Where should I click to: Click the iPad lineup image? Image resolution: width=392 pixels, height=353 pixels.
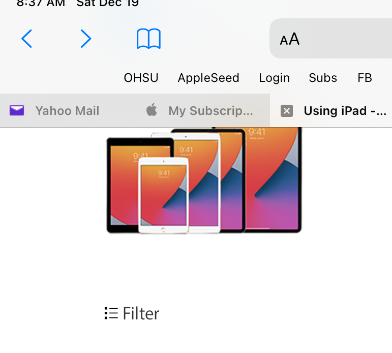204,181
